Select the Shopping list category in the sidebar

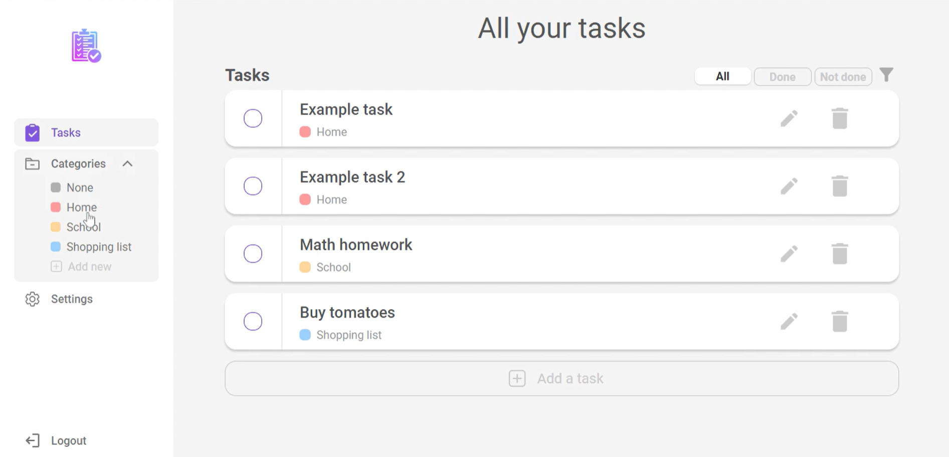click(x=99, y=247)
